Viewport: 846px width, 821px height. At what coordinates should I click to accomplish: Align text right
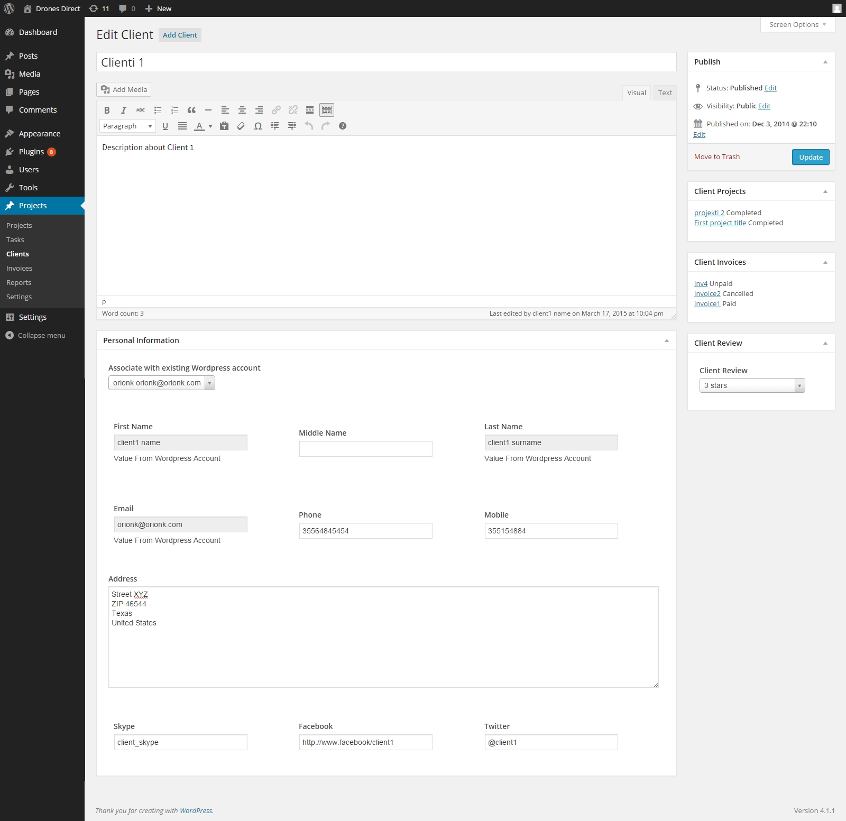pos(259,110)
